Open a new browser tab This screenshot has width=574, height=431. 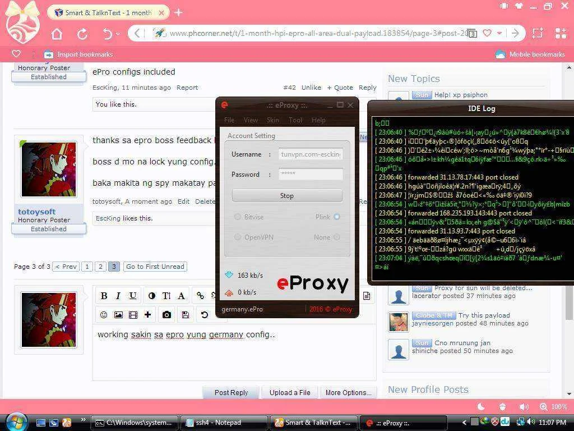pyautogui.click(x=178, y=13)
